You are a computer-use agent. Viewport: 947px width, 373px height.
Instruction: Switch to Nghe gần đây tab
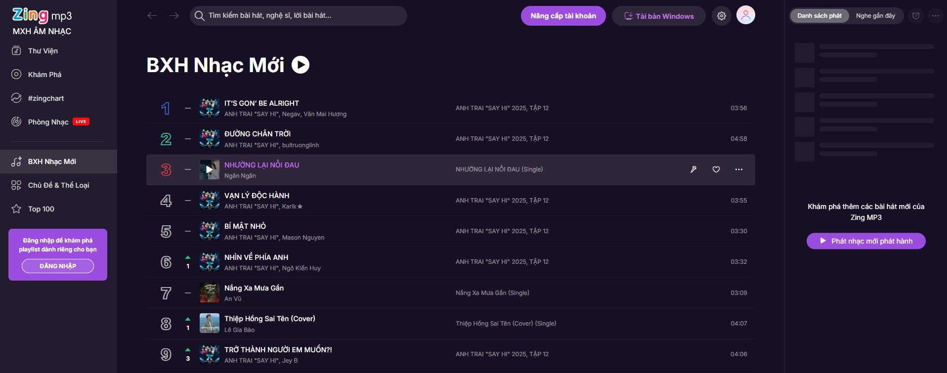[x=875, y=16]
